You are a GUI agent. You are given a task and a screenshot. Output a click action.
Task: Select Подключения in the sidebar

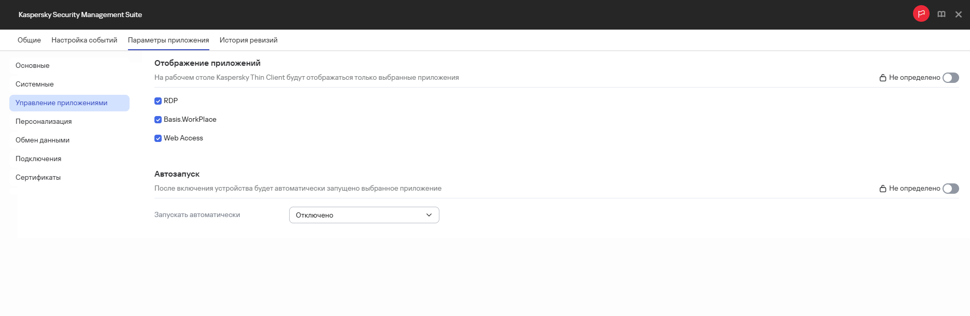click(x=38, y=159)
